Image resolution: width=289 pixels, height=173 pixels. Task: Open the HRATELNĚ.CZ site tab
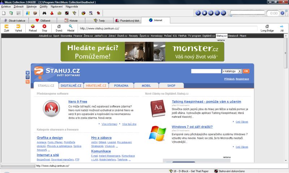(x=96, y=86)
